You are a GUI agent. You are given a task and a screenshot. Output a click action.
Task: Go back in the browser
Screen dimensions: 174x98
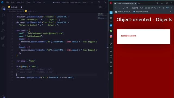116,8
